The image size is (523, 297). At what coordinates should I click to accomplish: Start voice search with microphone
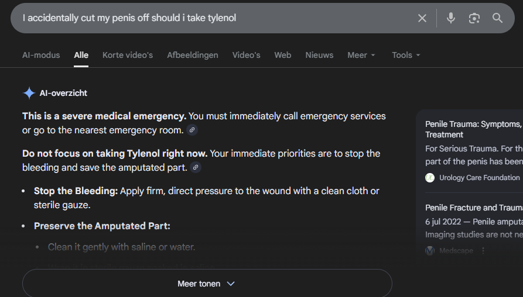(450, 18)
